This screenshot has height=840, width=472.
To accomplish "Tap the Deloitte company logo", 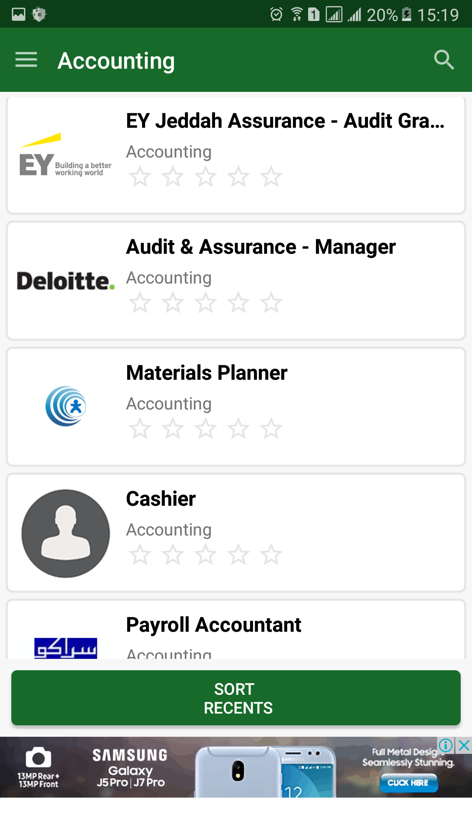I will coord(66,281).
